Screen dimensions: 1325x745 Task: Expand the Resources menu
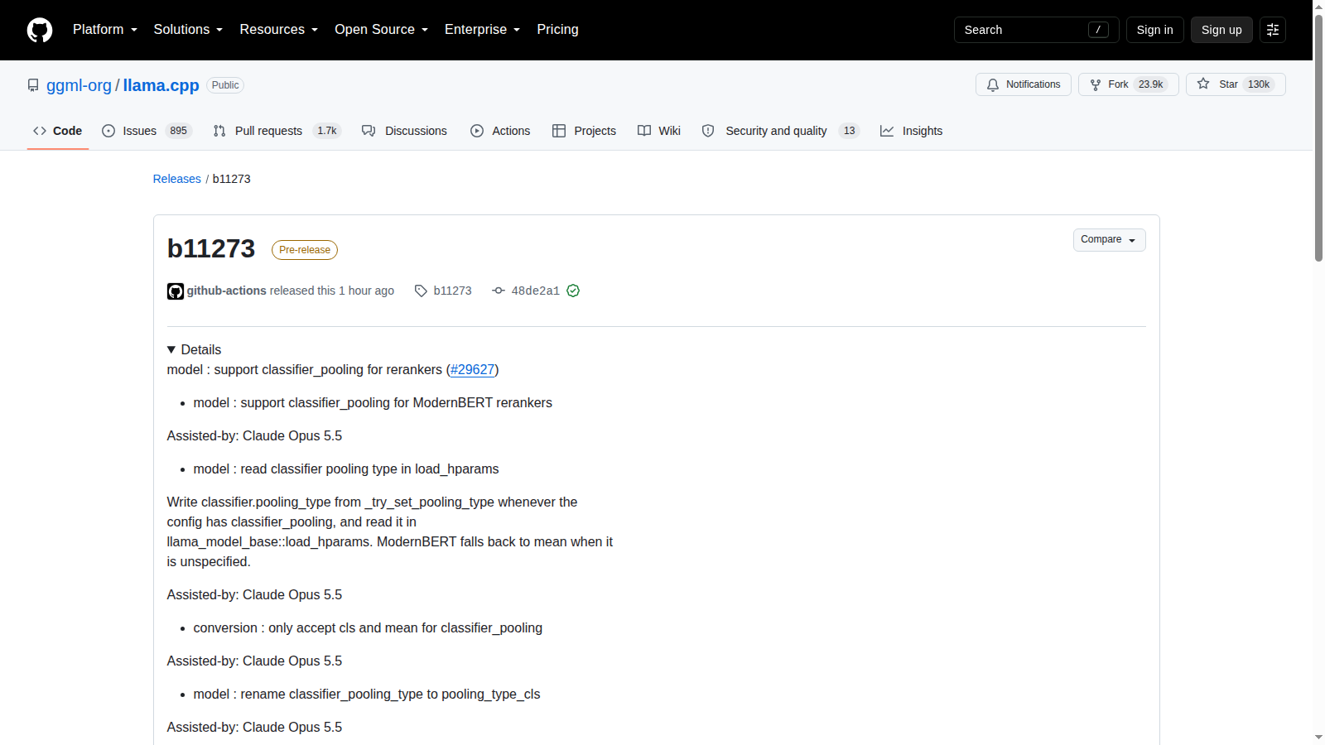coord(279,30)
